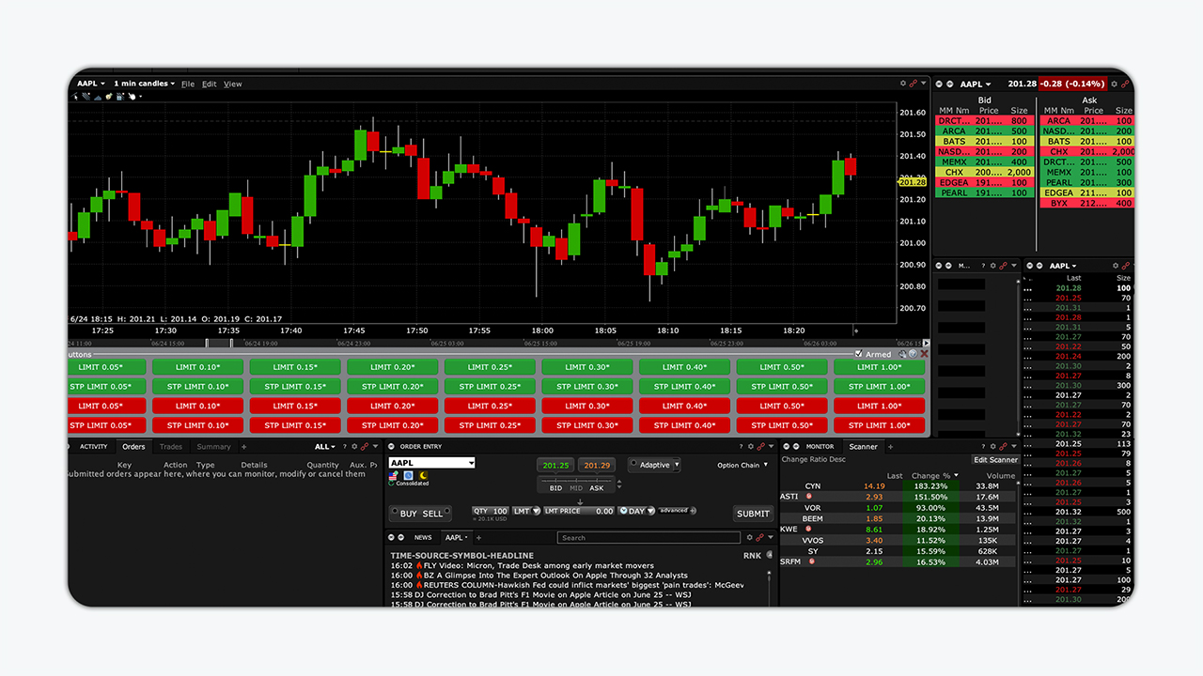Open the Adaptive dropdown arrow

[x=677, y=464]
